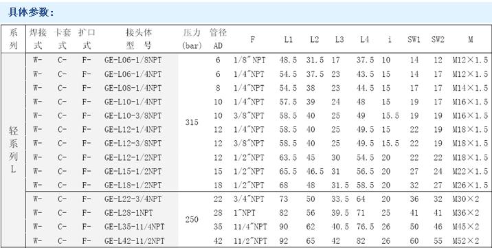Click the 315 bar pressure cell
Screen dimensions: 492x248
(x=192, y=122)
